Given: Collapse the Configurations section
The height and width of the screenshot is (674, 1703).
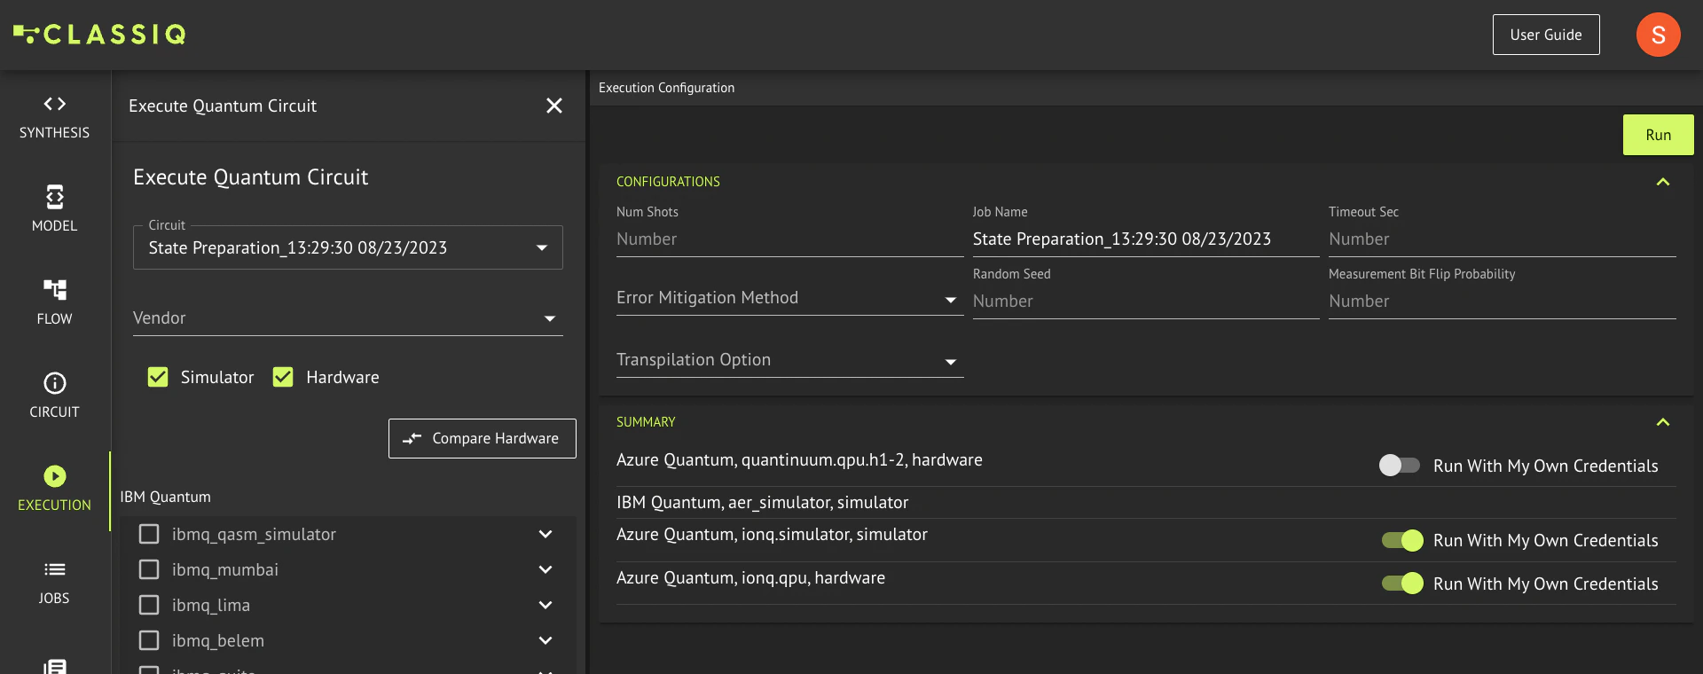Looking at the screenshot, I should pos(1663,182).
